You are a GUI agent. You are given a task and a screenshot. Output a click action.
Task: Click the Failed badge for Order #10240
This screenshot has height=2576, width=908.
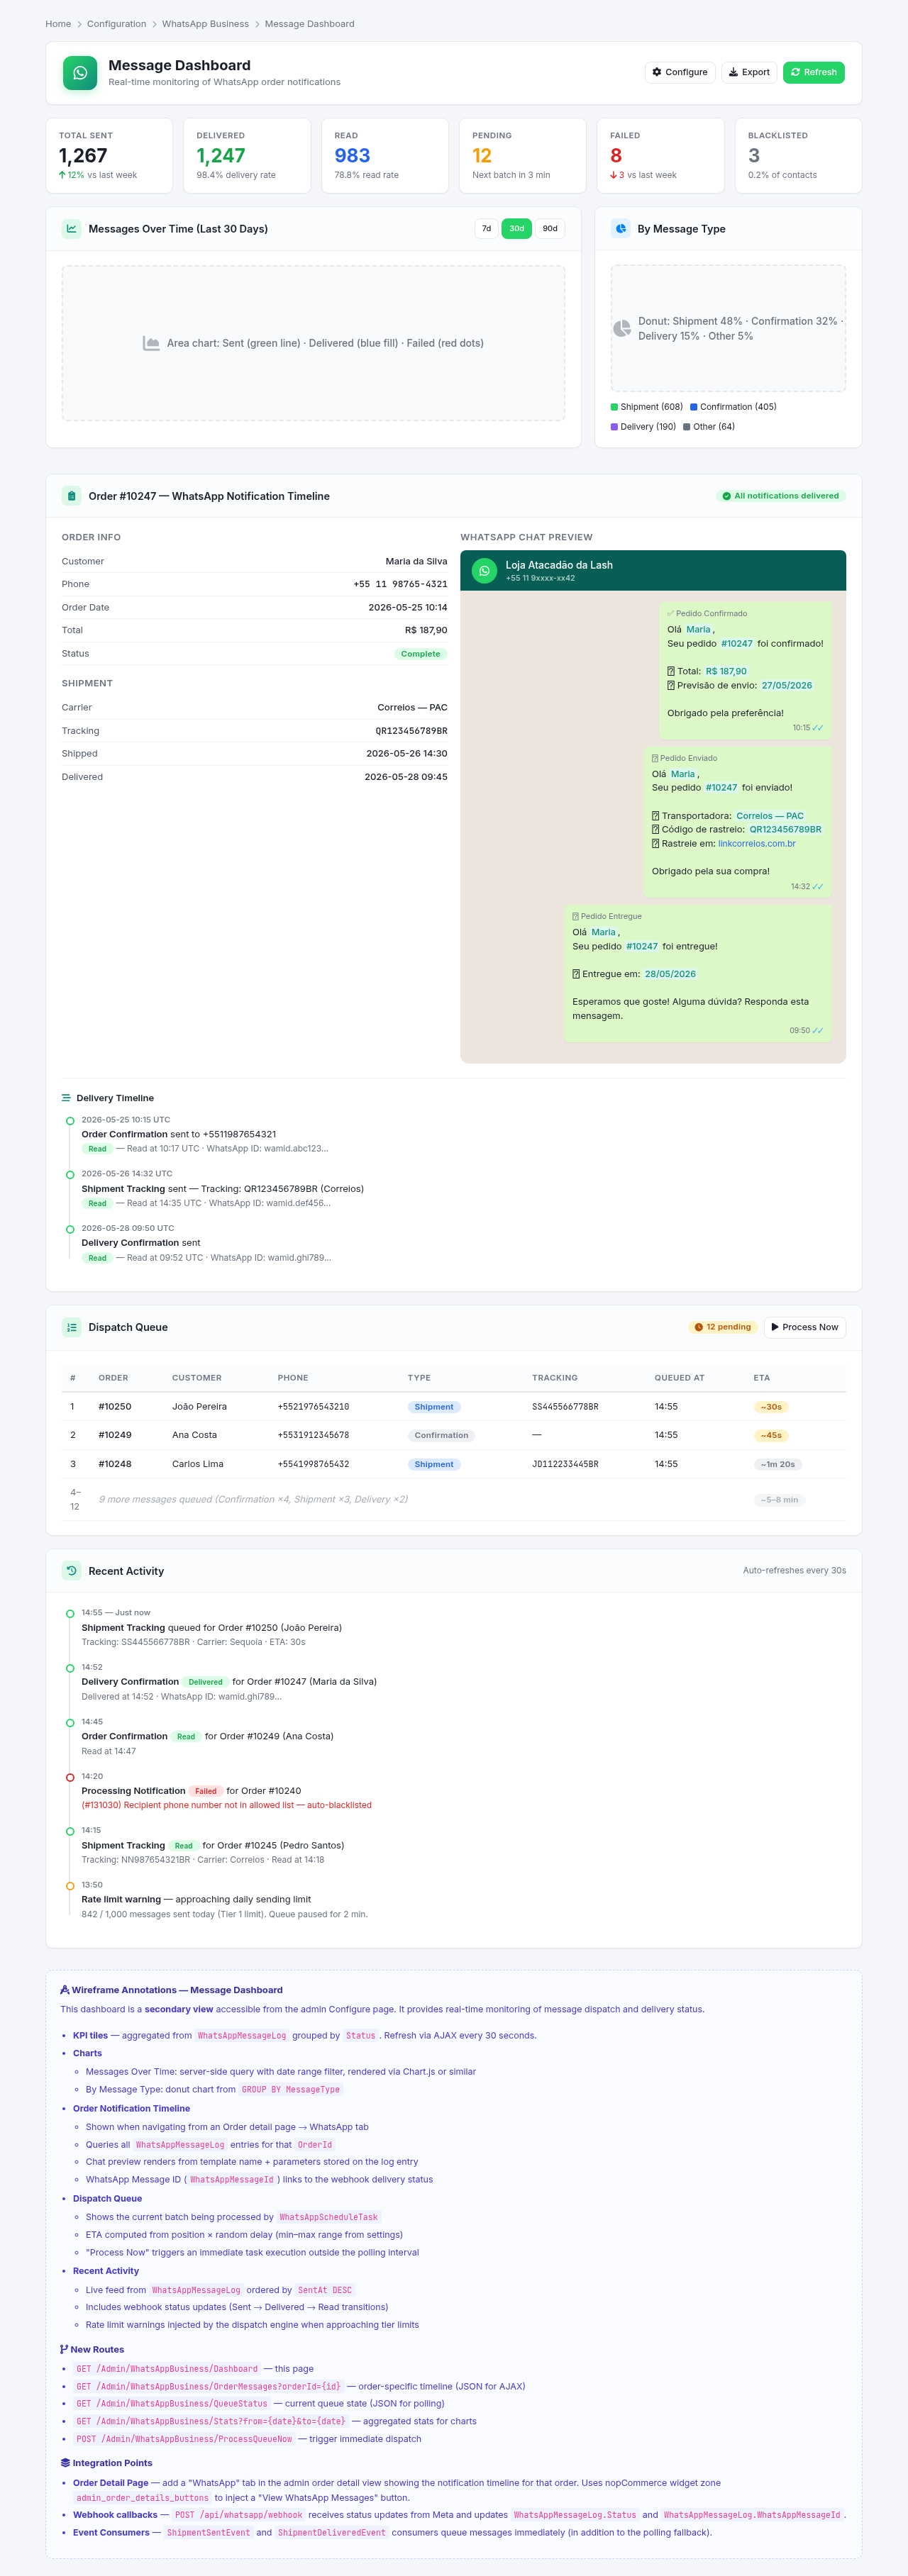(x=206, y=1792)
